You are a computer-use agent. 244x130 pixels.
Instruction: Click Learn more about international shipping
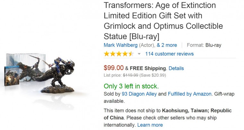pos(150,125)
